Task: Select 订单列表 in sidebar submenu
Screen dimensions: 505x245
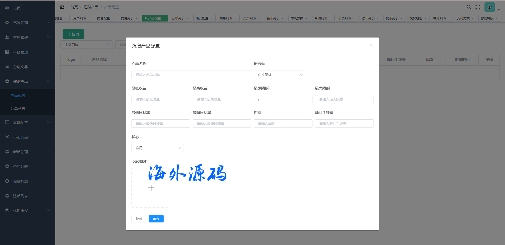Action: 18,109
